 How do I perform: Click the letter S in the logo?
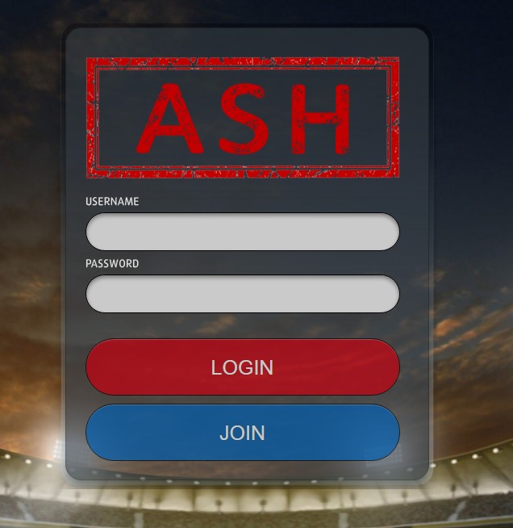244,119
